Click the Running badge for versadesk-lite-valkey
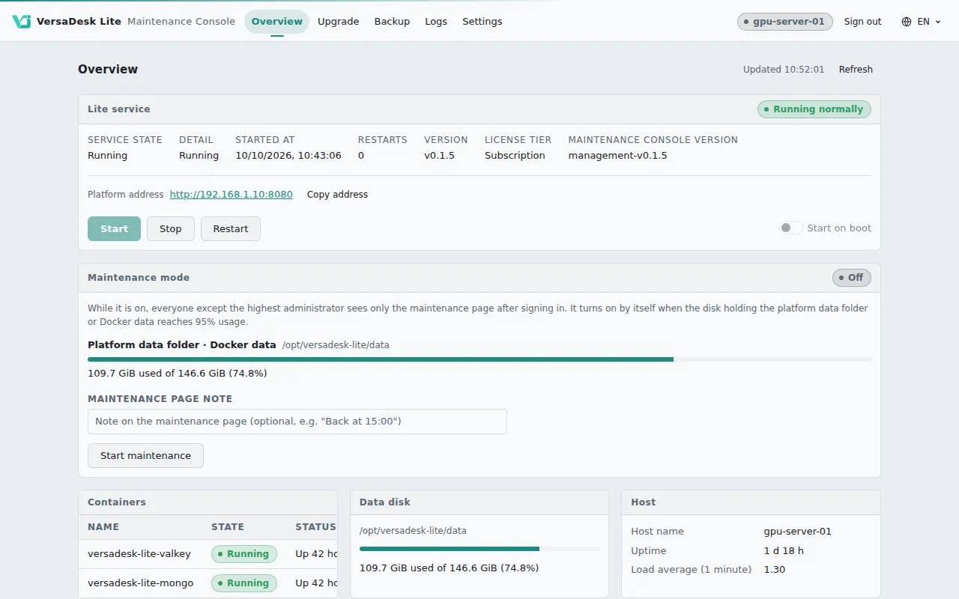Image resolution: width=959 pixels, height=599 pixels. 244,554
